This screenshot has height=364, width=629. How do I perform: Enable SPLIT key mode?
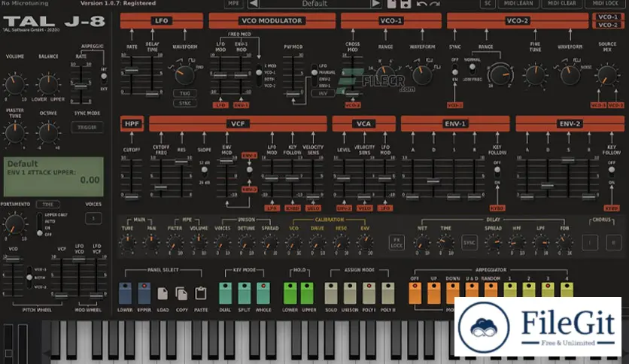click(244, 293)
